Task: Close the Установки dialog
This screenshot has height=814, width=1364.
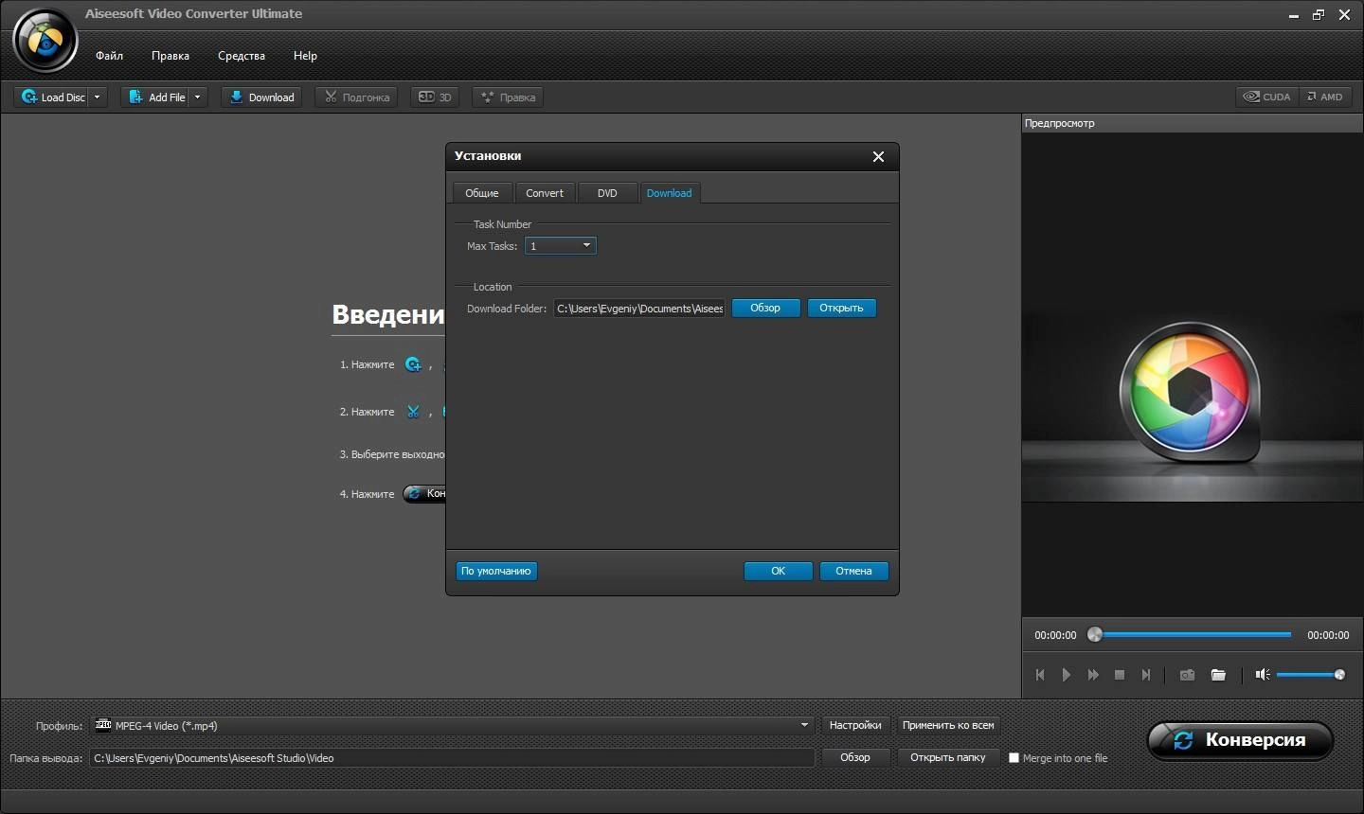Action: click(878, 156)
